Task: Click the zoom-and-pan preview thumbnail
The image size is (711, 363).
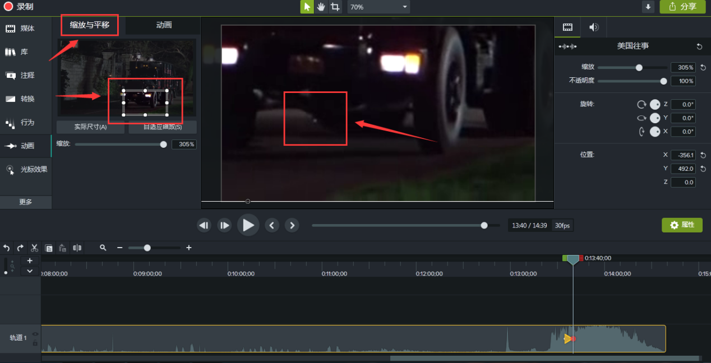Action: pos(127,77)
